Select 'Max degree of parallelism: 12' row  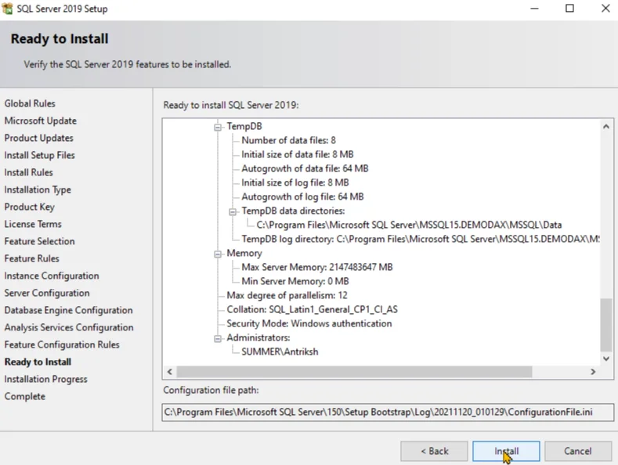point(287,296)
